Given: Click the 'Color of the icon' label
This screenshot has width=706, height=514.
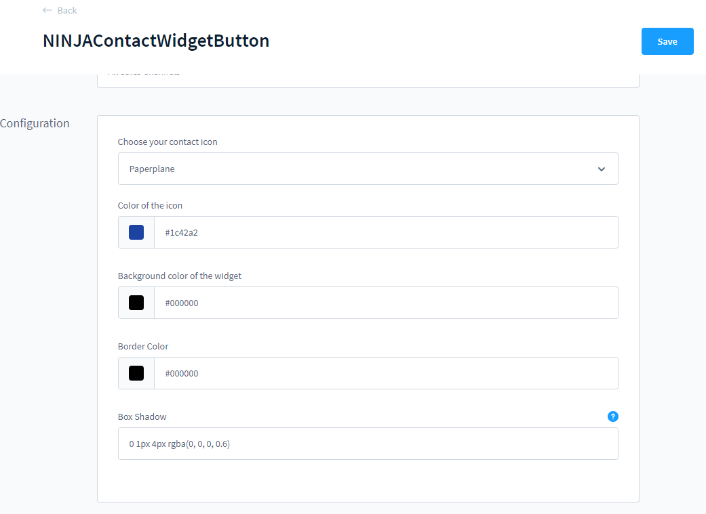Looking at the screenshot, I should tap(150, 205).
